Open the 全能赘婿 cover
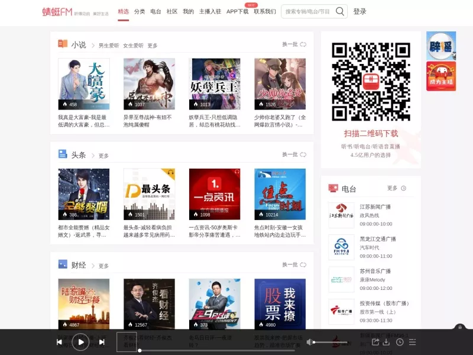473x355 pixels. (x=84, y=194)
